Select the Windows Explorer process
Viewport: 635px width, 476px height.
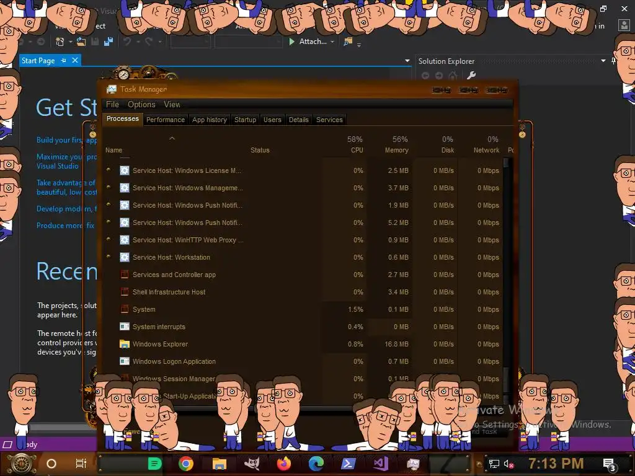pos(303,344)
